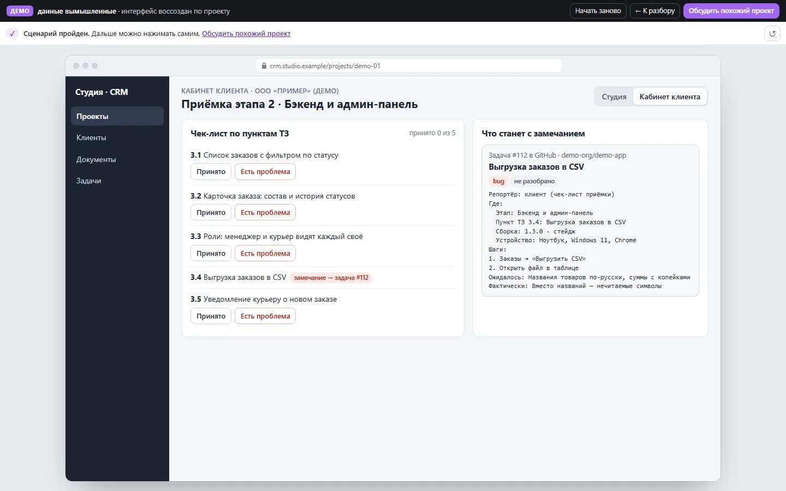Click 'Студия · CRM' sidebar title
The image size is (786, 491).
(102, 92)
